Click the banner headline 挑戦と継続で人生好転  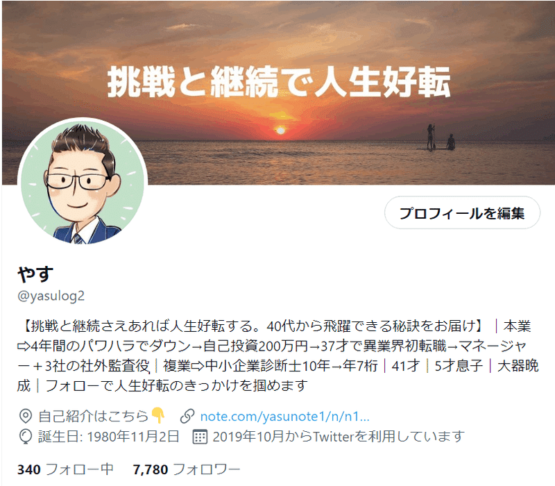279,82
